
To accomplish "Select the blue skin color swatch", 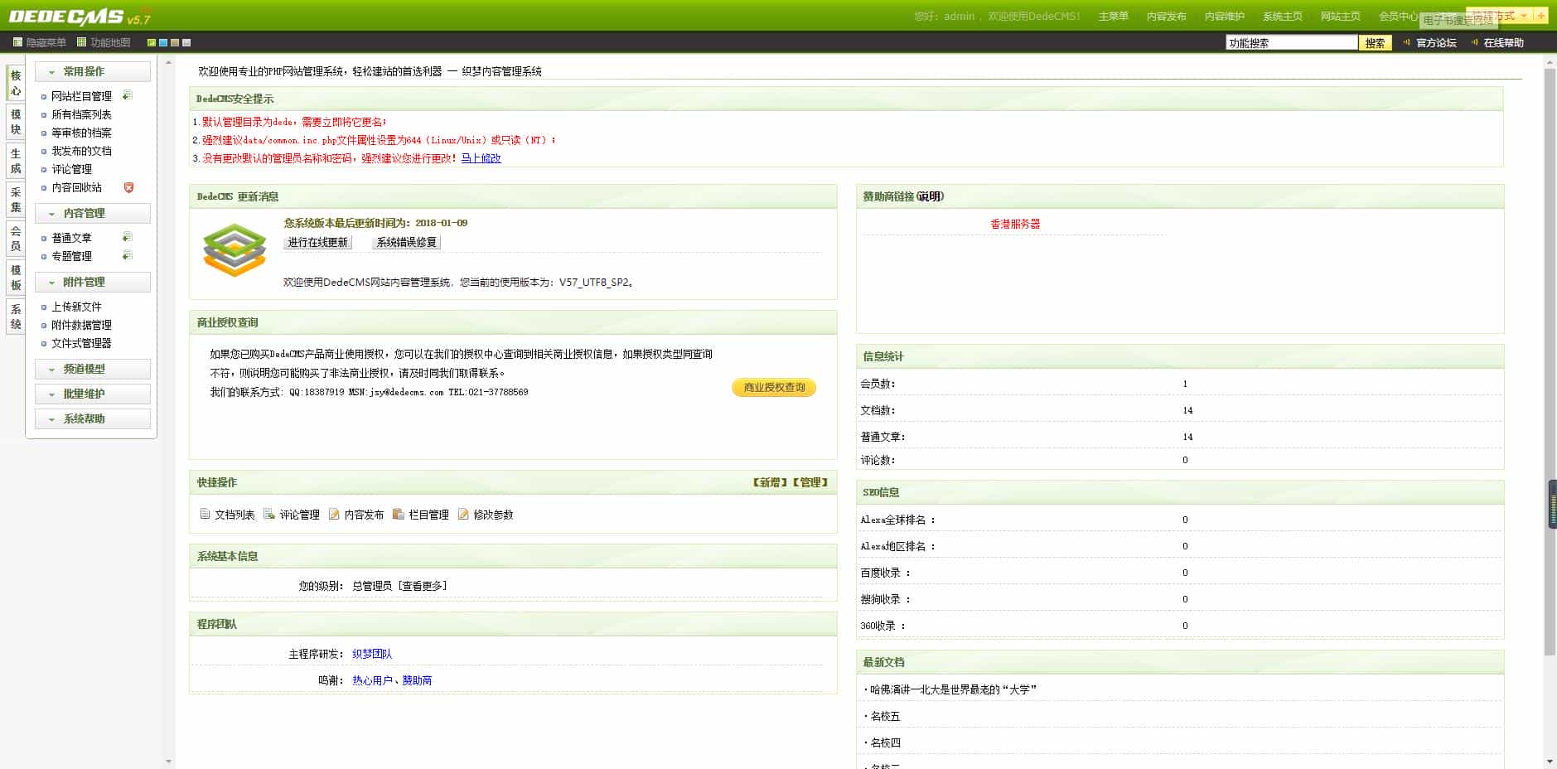I will (x=163, y=42).
